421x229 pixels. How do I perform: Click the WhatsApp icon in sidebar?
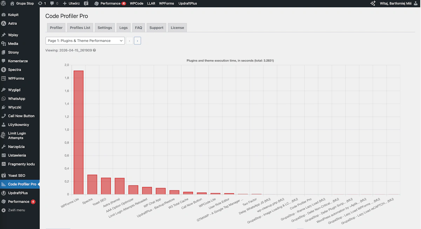pos(4,99)
